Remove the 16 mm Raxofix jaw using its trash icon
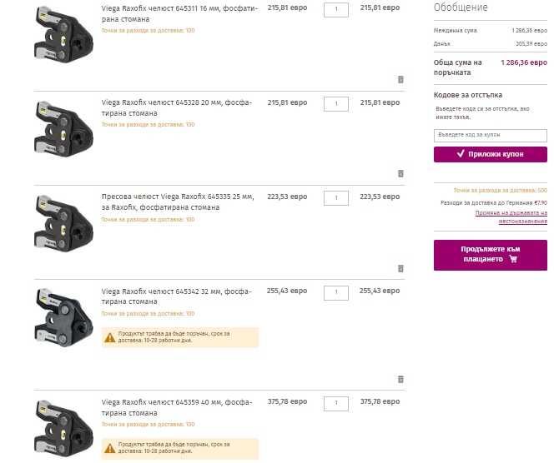The width and height of the screenshot is (554, 463). pos(400,79)
